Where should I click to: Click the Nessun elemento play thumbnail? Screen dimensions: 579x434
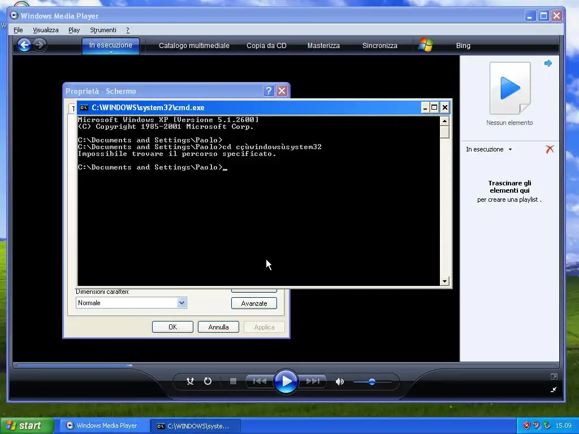510,88
